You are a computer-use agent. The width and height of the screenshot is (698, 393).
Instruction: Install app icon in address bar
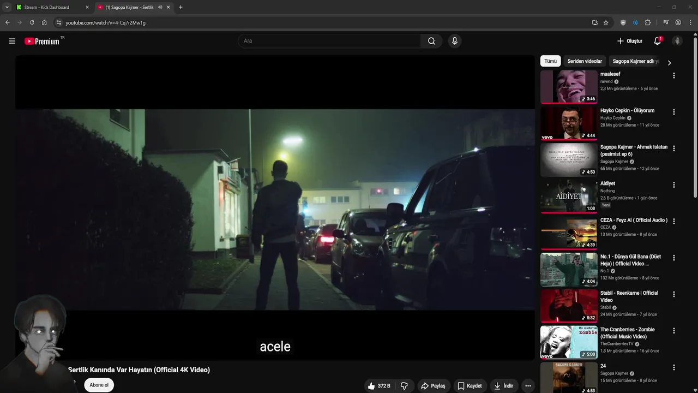tap(594, 22)
